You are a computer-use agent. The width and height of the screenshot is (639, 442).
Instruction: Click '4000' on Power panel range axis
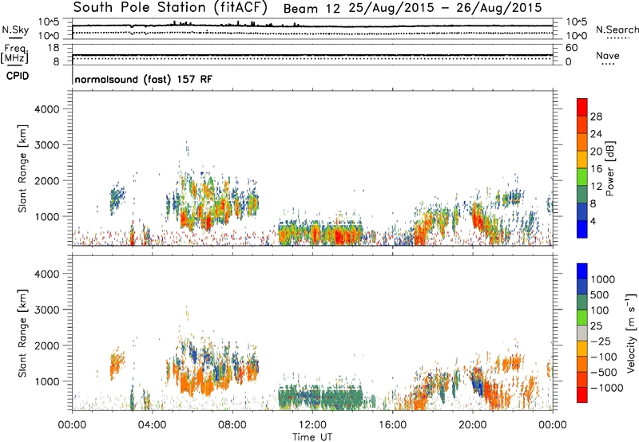pos(47,109)
